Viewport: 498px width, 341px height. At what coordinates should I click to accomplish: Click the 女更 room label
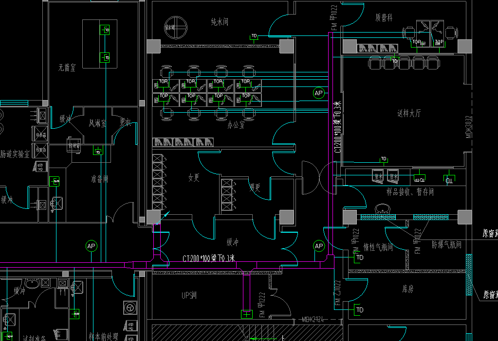(194, 177)
